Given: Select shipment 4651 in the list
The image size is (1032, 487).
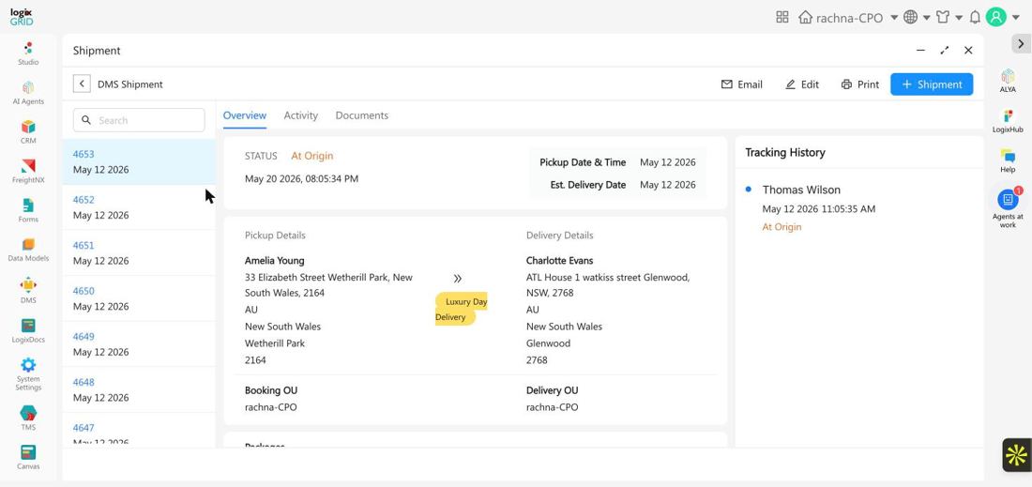Looking at the screenshot, I should (139, 252).
